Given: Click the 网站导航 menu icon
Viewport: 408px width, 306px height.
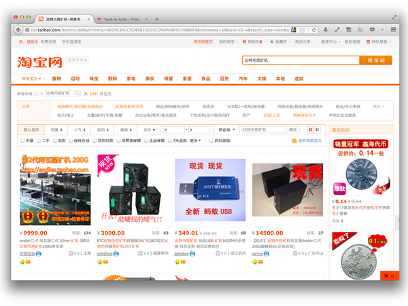Looking at the screenshot, I should [x=368, y=41].
